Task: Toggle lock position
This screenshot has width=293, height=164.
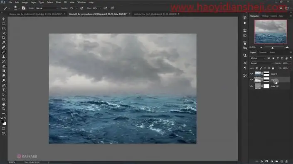Action: click(265, 68)
